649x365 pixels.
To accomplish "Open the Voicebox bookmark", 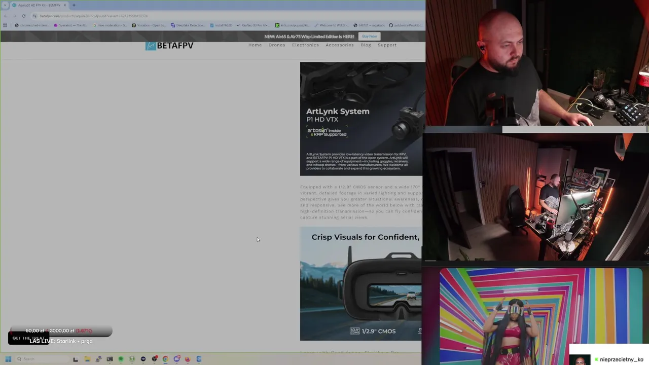I will click(149, 25).
